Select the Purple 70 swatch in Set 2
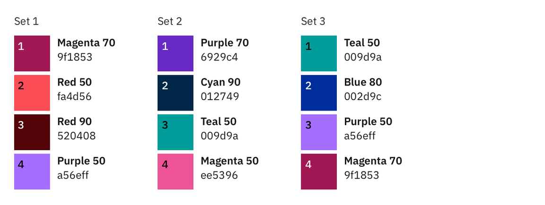This screenshot has height=205, width=545. click(176, 53)
